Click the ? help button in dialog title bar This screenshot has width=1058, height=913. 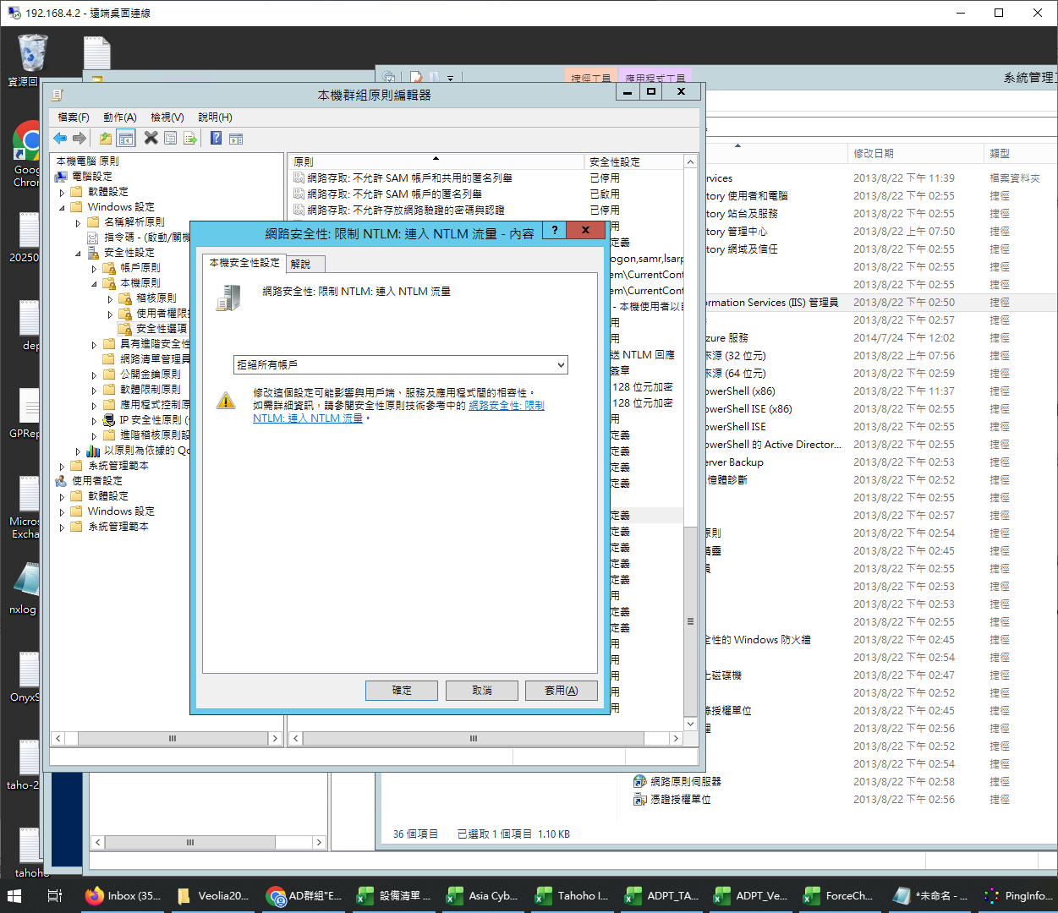click(x=554, y=231)
